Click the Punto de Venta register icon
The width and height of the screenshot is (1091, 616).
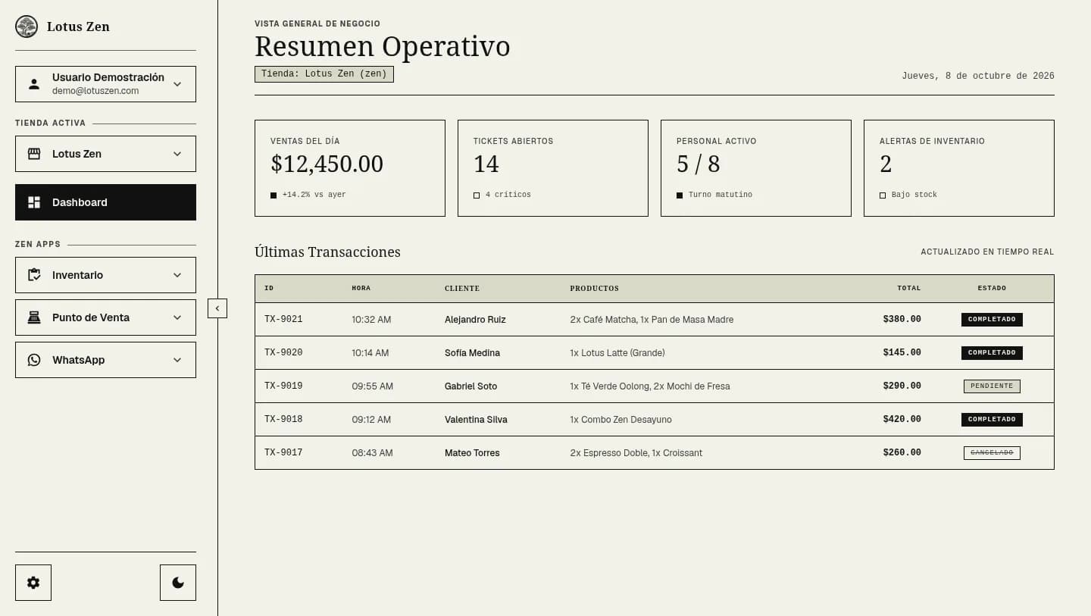pyautogui.click(x=34, y=317)
